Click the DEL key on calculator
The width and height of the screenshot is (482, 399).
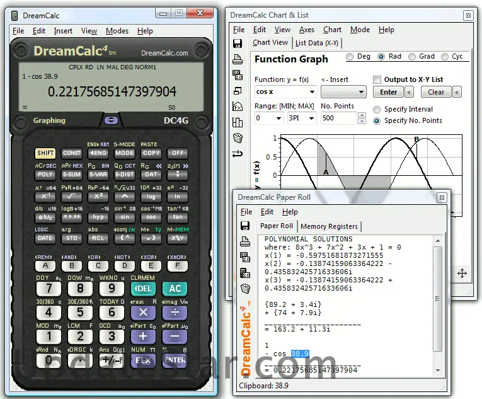143,289
